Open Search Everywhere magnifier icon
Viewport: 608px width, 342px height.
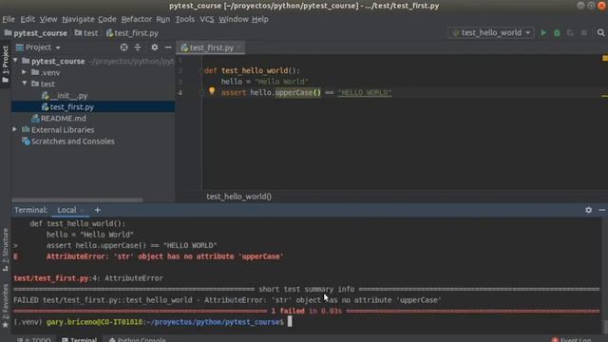tap(600, 33)
